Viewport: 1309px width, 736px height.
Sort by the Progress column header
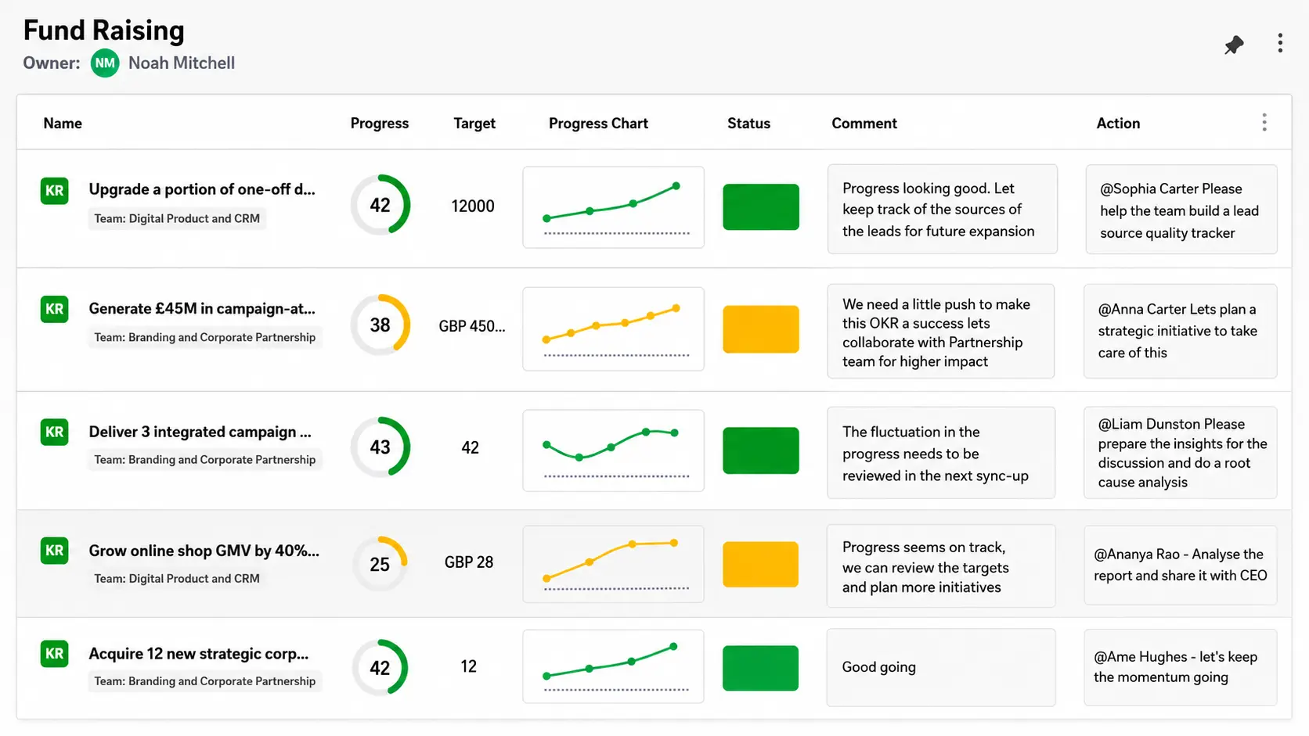coord(380,124)
